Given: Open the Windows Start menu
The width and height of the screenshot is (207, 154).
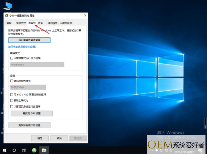Looking at the screenshot, I should pos(5,150).
